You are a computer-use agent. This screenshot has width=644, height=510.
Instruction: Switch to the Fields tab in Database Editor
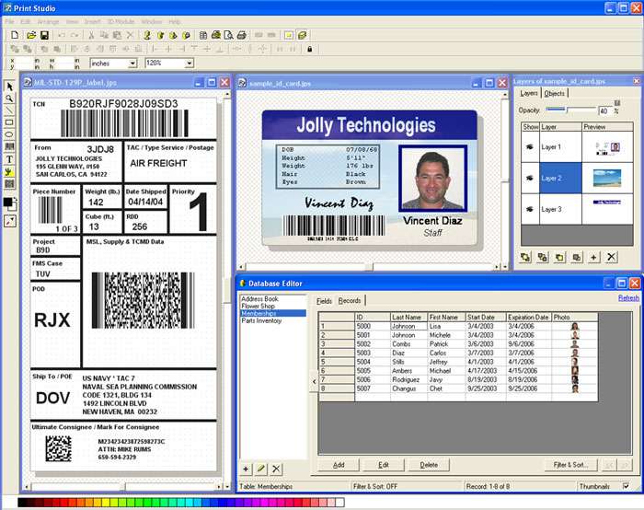click(x=324, y=301)
